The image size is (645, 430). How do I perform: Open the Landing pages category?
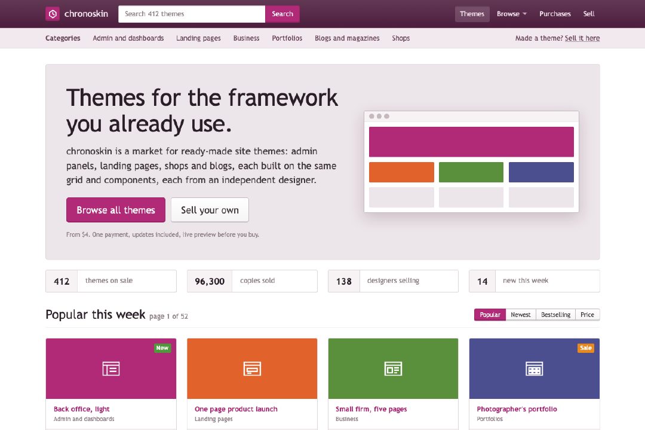click(x=198, y=38)
